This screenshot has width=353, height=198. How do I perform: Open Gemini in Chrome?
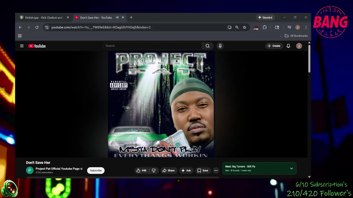coord(265,17)
